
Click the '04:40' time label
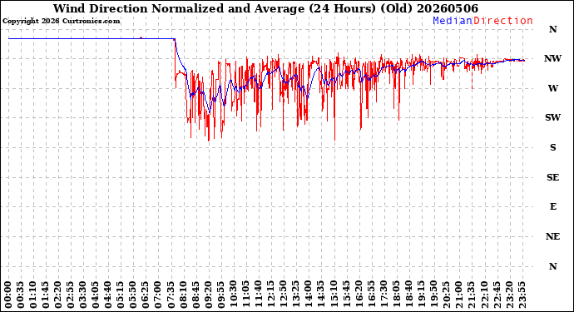108,295
